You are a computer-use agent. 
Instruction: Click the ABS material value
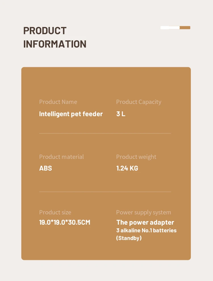(45, 168)
